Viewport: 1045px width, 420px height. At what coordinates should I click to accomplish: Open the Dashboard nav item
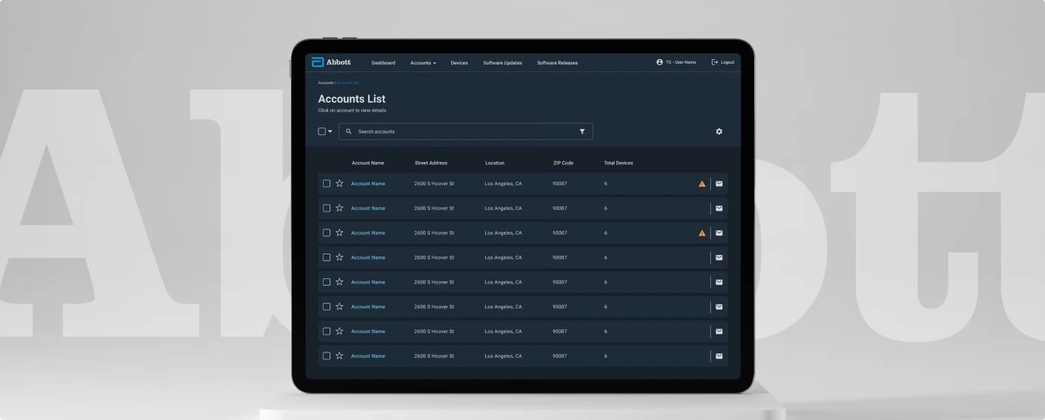(x=383, y=63)
